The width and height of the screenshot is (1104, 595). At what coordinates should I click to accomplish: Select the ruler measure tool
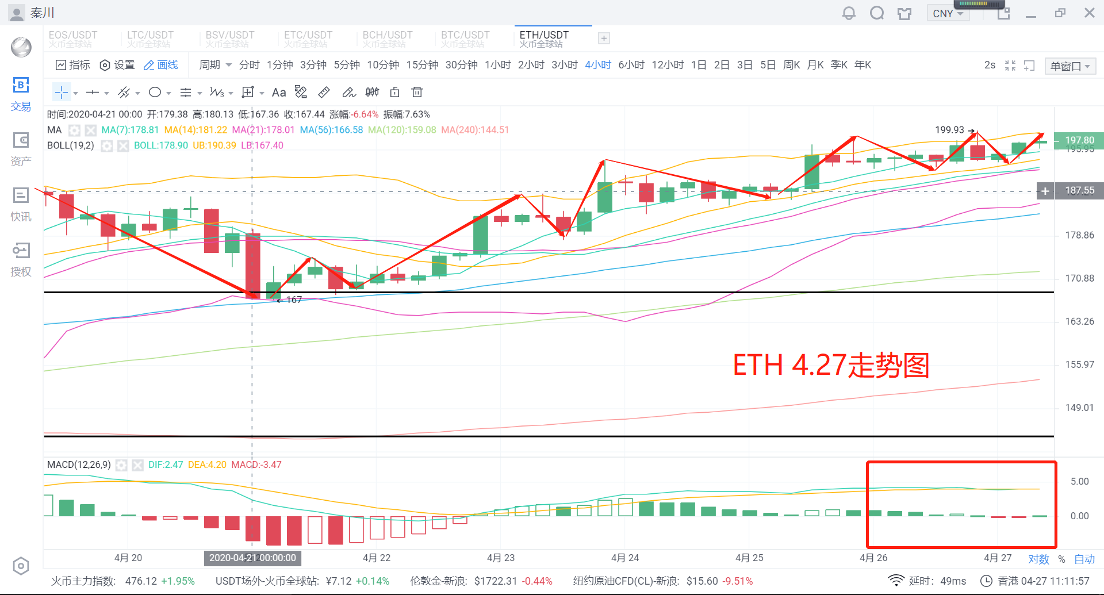point(324,92)
